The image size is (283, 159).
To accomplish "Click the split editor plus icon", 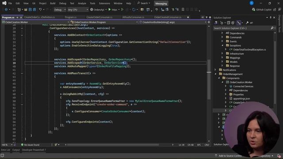I will pos(209,22).
